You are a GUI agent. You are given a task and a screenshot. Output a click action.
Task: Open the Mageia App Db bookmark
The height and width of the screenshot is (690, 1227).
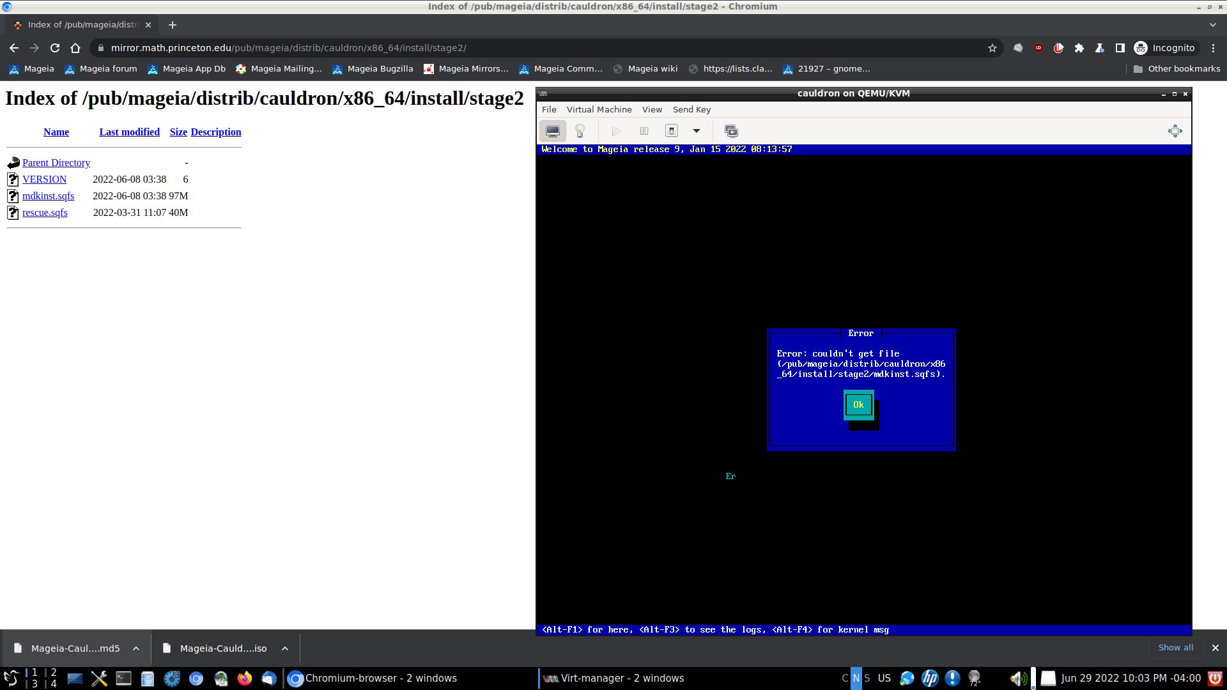[x=187, y=69]
